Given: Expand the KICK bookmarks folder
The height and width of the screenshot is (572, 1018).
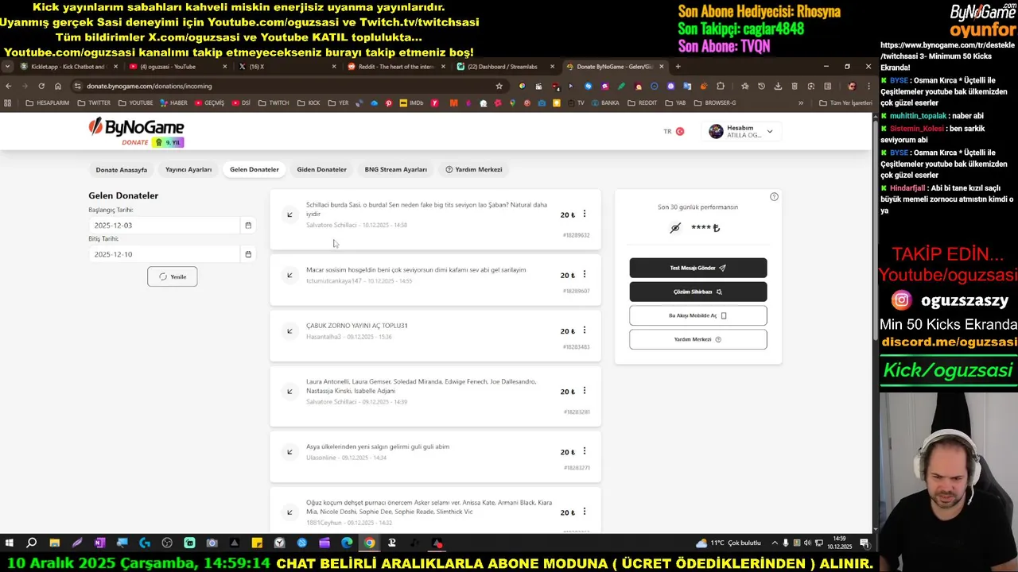Looking at the screenshot, I should click(309, 102).
